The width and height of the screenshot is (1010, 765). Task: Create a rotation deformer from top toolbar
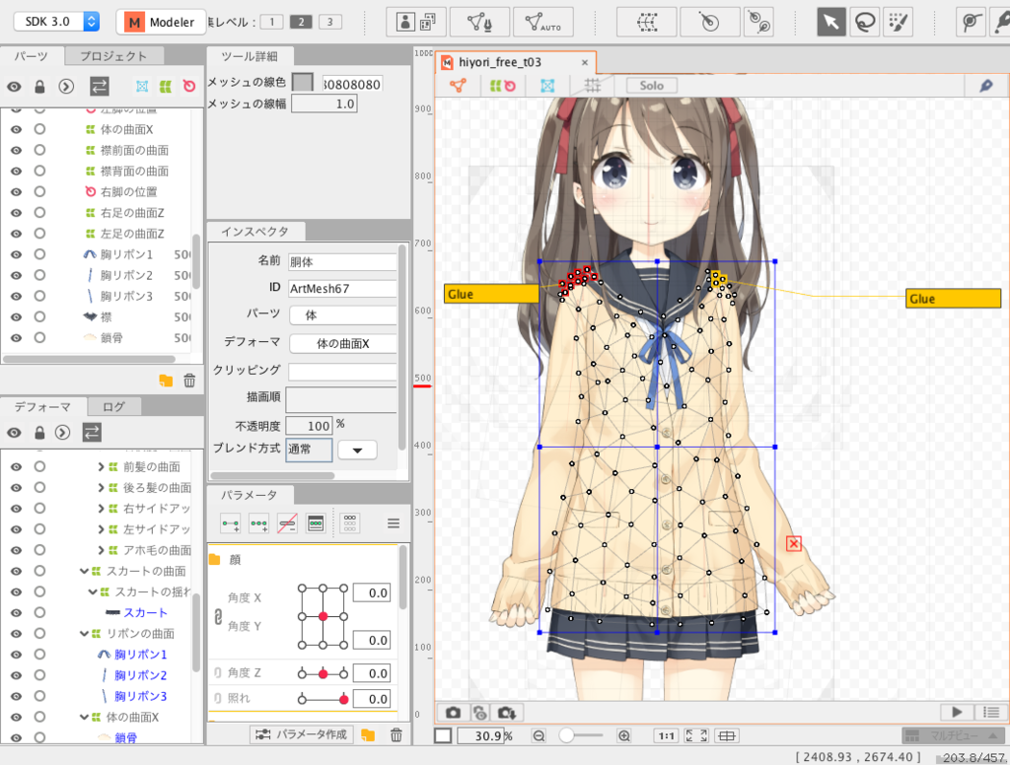[x=709, y=22]
